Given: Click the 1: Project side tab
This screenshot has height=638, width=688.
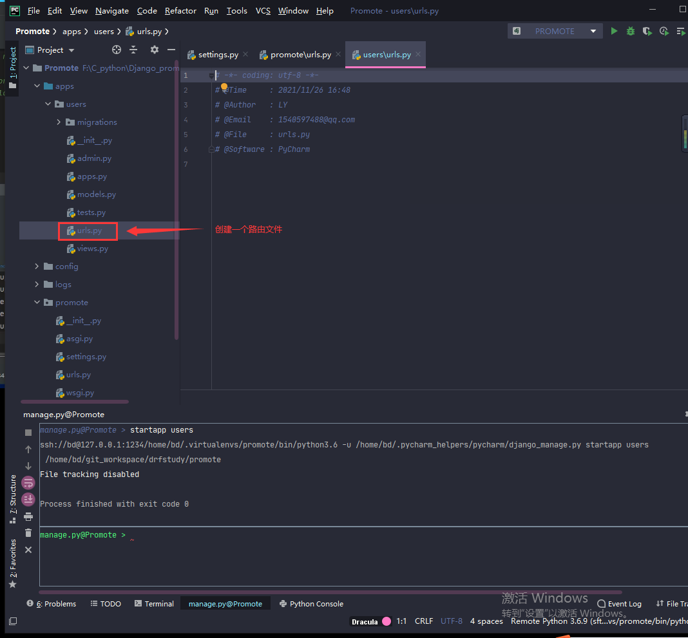Looking at the screenshot, I should pos(13,68).
